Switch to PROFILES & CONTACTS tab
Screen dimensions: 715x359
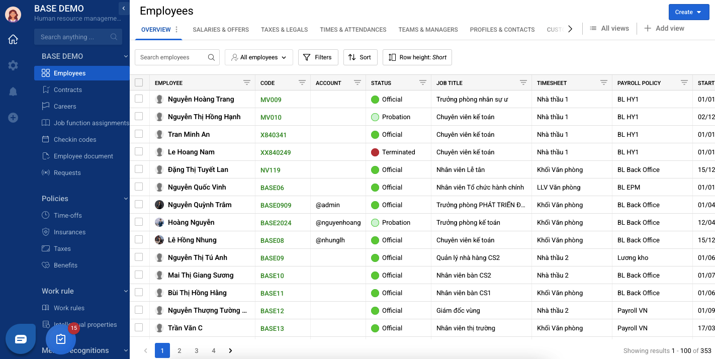502,30
